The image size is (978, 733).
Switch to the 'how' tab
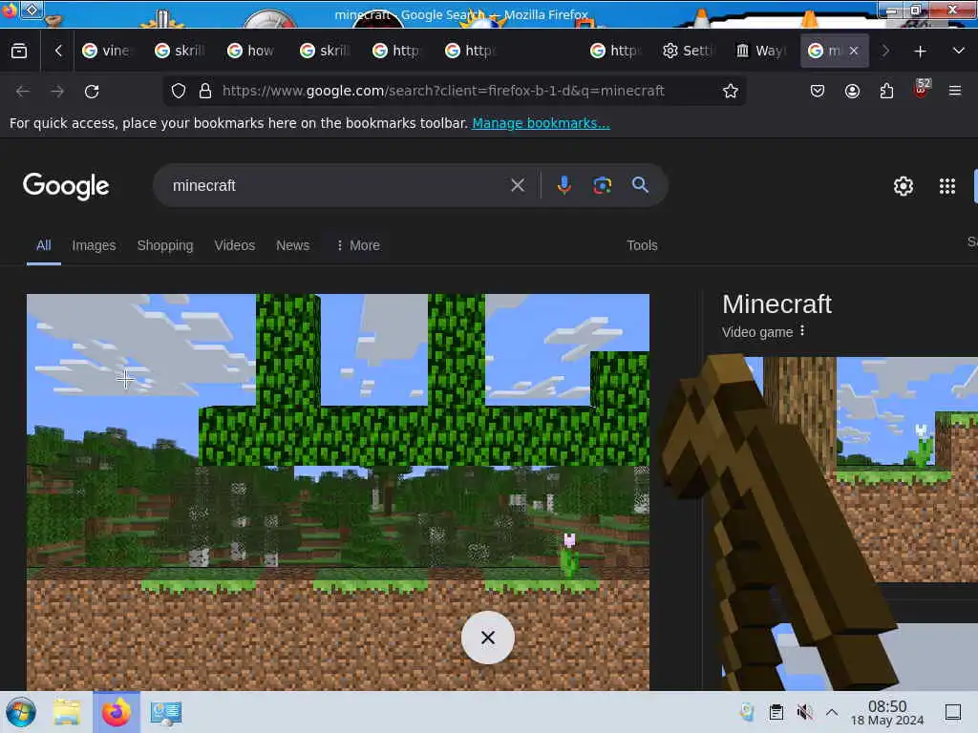252,52
